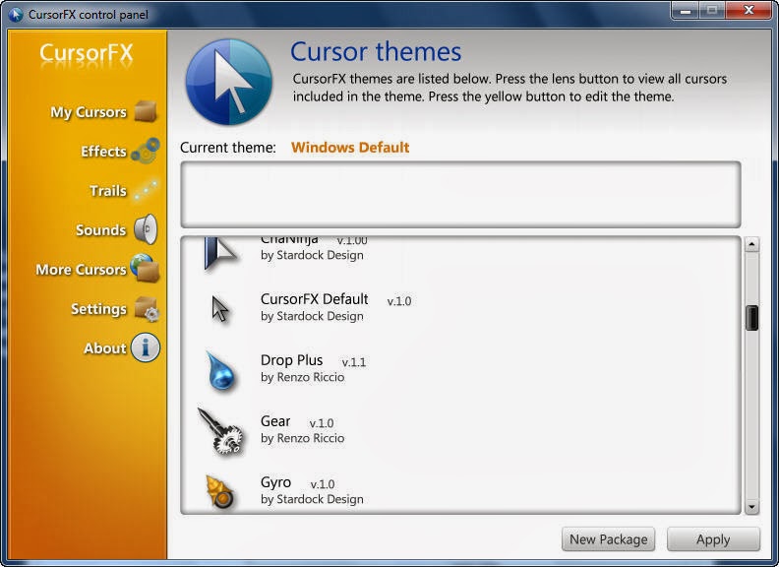
Task: Click the large Cursor themes arrow logo
Action: point(229,82)
